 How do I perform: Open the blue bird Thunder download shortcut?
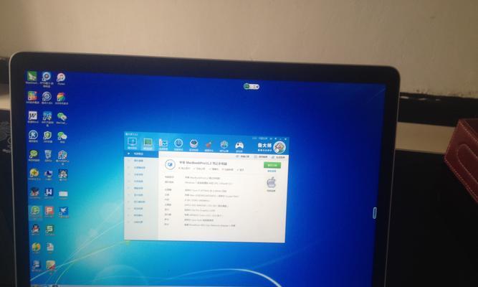pos(63,211)
